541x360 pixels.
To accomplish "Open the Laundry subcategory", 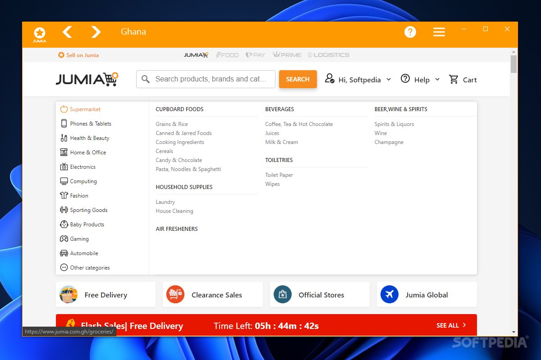I will [165, 202].
